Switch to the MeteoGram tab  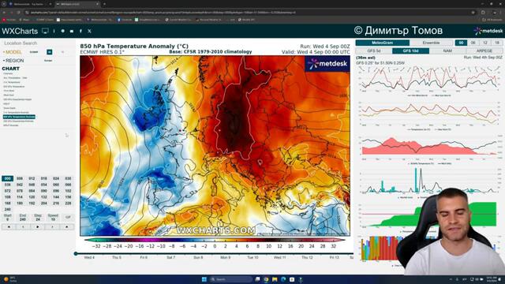click(x=382, y=43)
